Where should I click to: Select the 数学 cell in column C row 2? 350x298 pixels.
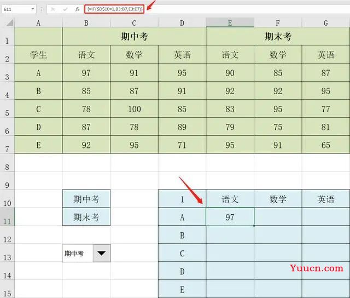click(134, 55)
